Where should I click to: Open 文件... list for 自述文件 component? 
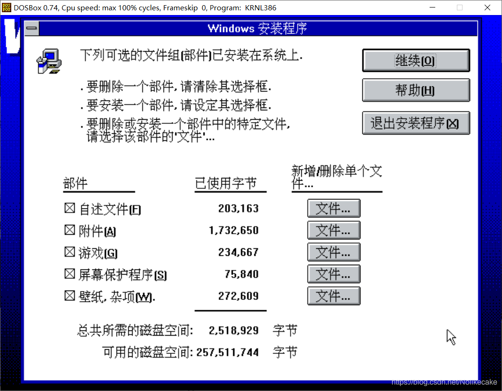point(334,208)
